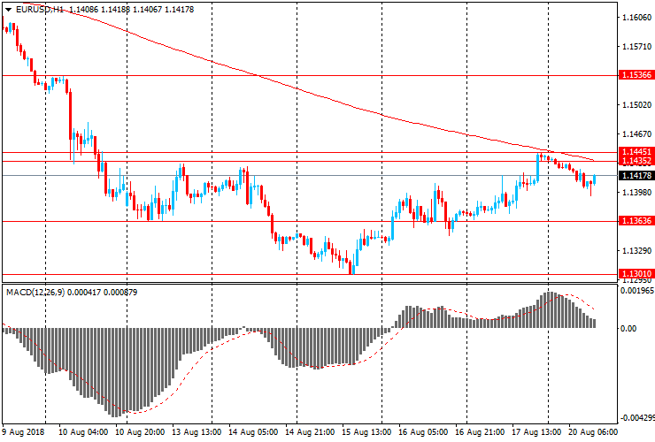Click the 17 Aug 13:00 time label
Viewport: 655px width, 442px height.
(x=536, y=432)
